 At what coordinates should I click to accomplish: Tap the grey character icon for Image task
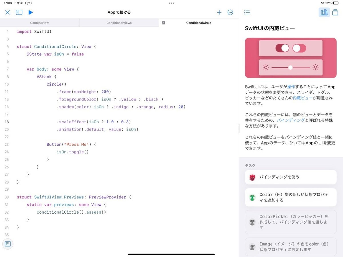coord(252,247)
